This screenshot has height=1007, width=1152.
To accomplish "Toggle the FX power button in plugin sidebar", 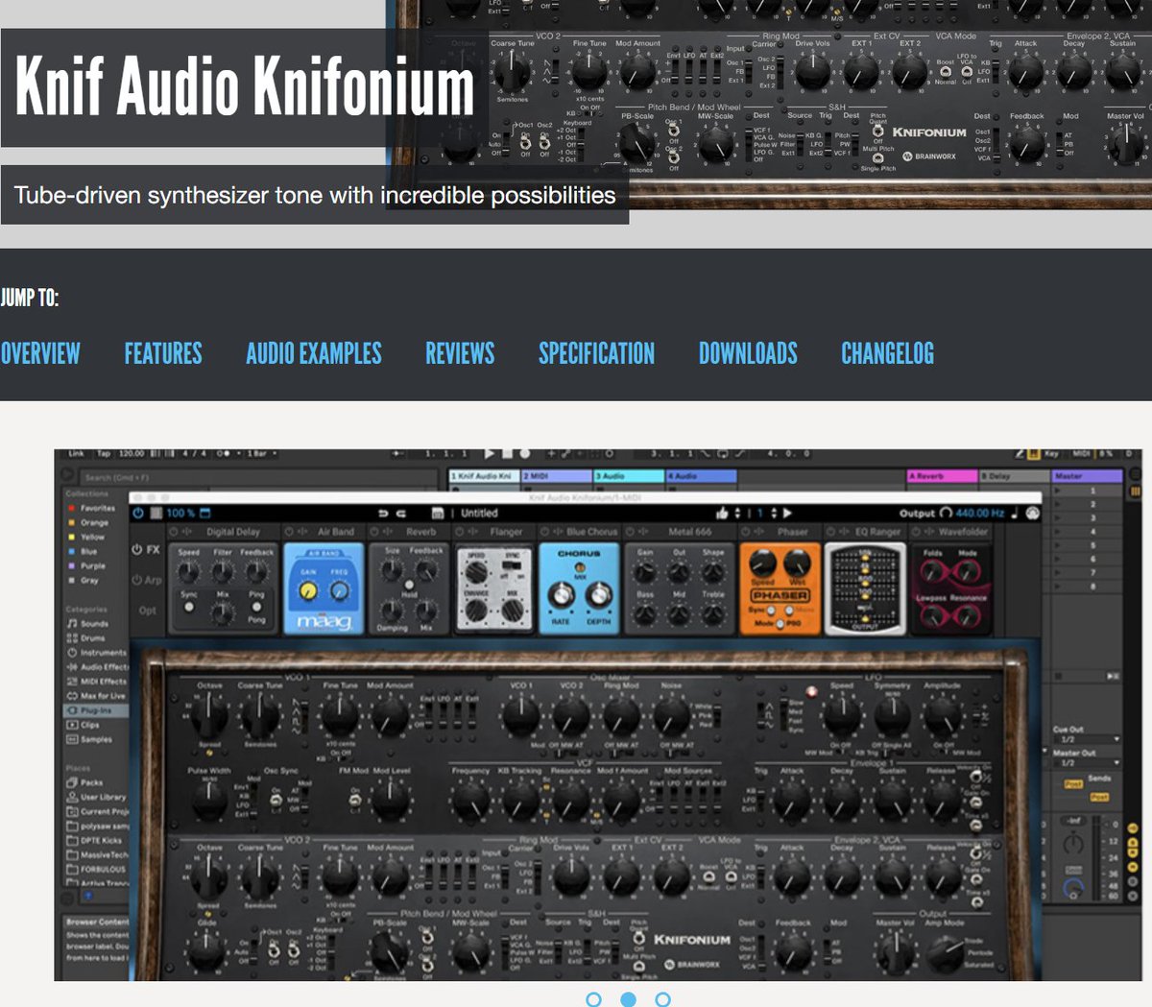I will tap(136, 550).
